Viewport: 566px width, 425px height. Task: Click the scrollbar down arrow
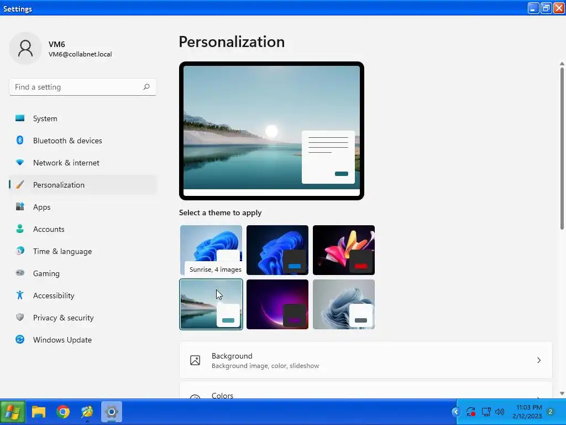pyautogui.click(x=562, y=393)
